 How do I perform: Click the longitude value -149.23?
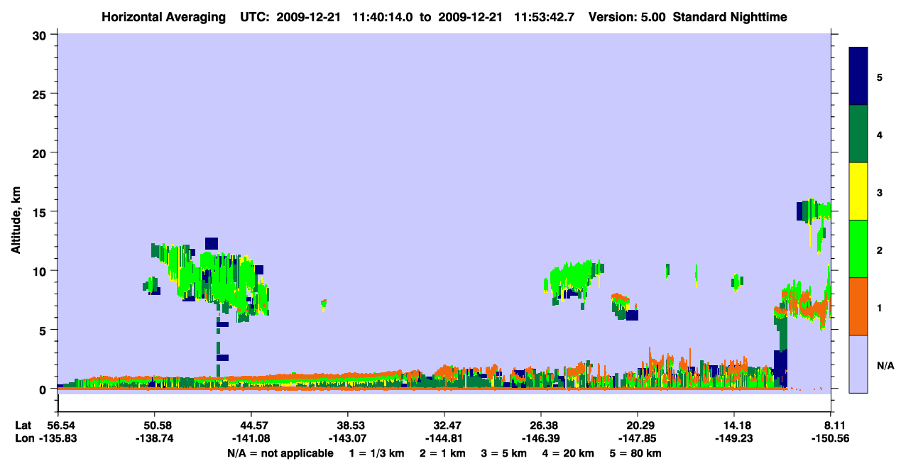click(734, 438)
